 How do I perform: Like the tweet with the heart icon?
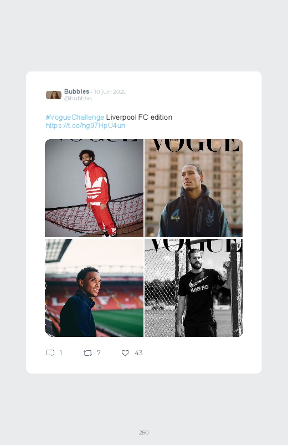click(x=125, y=353)
